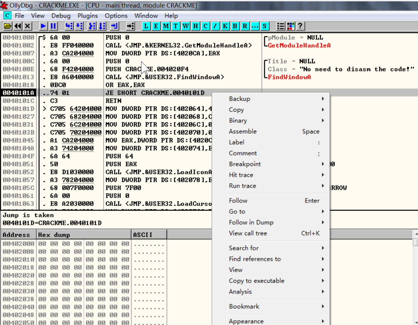Click the Hex dump column header
The width and height of the screenshot is (418, 325).
(x=83, y=235)
